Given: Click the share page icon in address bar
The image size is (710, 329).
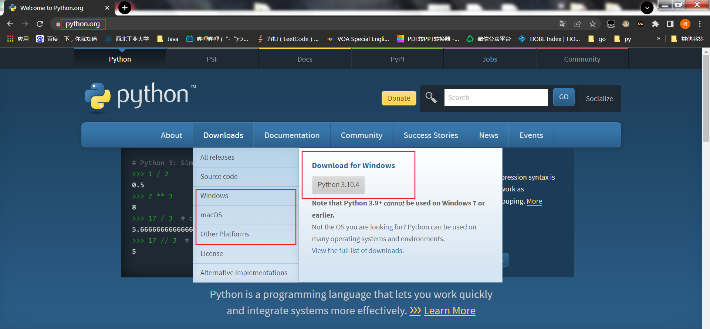Looking at the screenshot, I should [x=578, y=24].
